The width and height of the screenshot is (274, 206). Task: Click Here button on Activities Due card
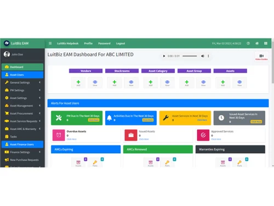[x=148, y=120]
